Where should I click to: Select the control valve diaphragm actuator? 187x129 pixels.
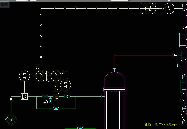(56, 90)
